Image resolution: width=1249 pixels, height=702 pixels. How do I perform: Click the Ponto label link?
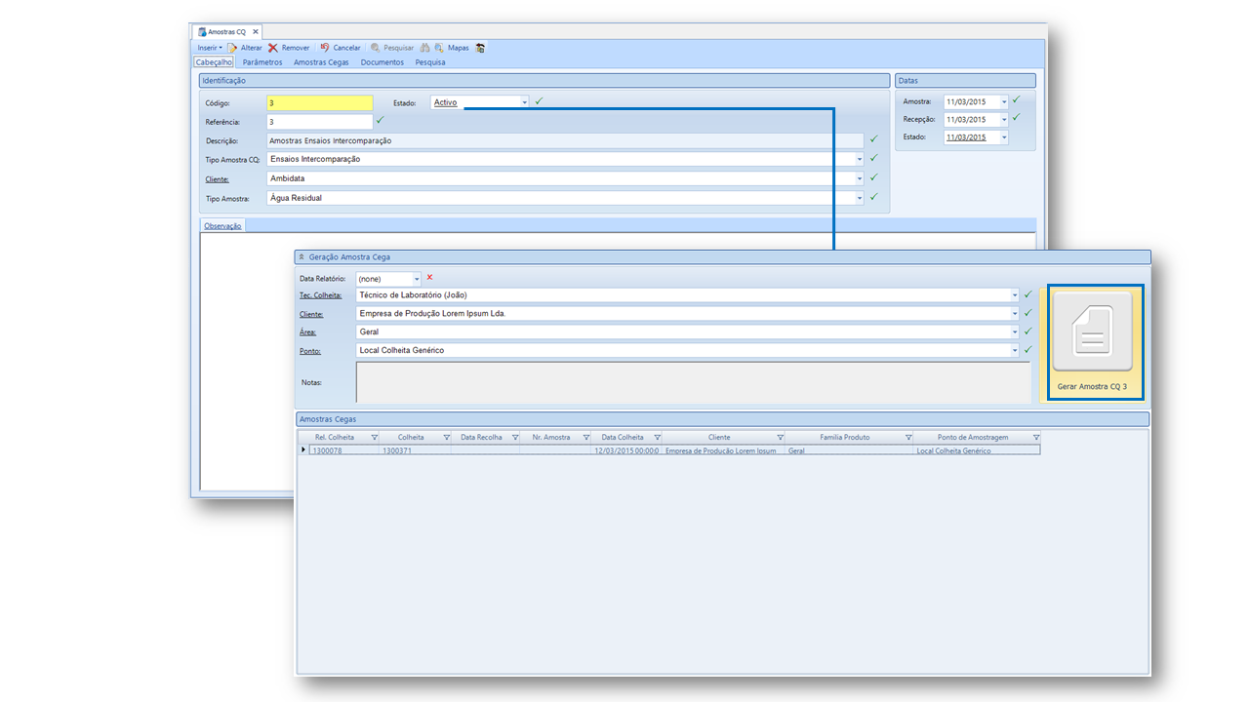coord(311,351)
